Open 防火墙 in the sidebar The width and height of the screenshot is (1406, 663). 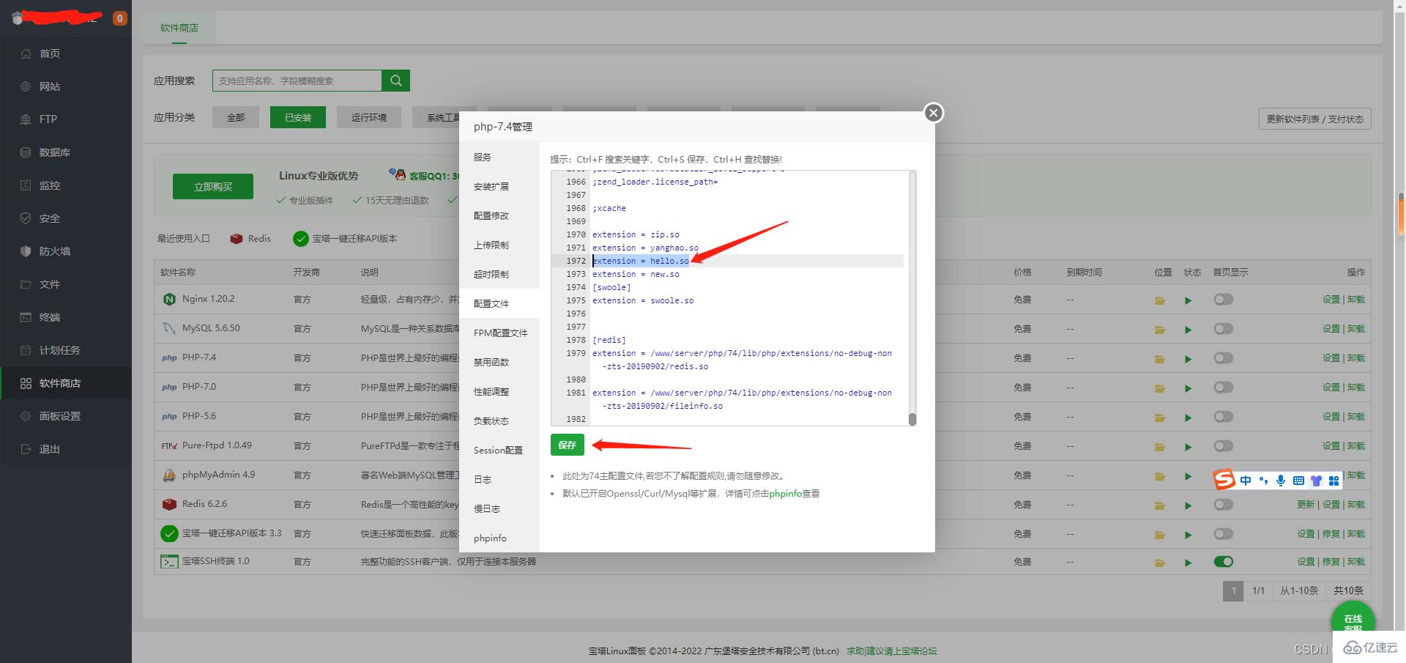(66, 251)
